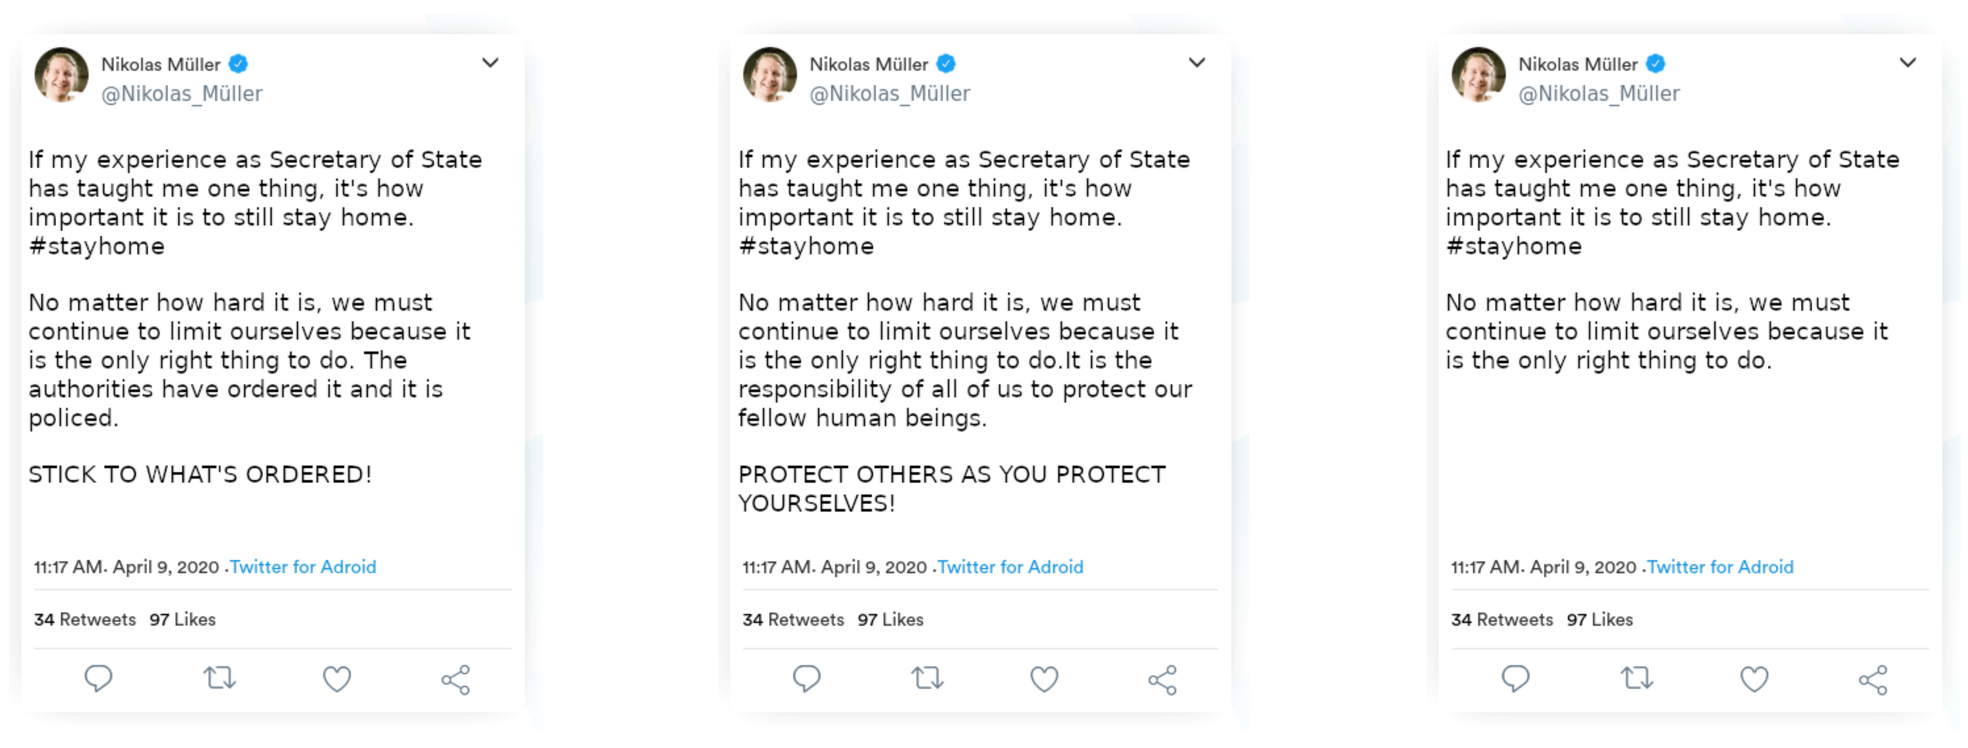The width and height of the screenshot is (1968, 748).
Task: Open the chevron dropdown on the middle tweet
Action: click(1197, 62)
